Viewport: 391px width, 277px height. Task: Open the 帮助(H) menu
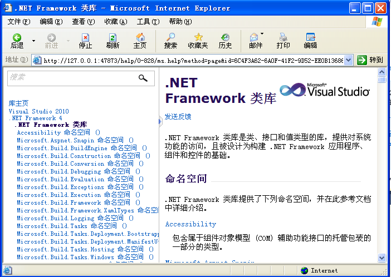[180, 22]
